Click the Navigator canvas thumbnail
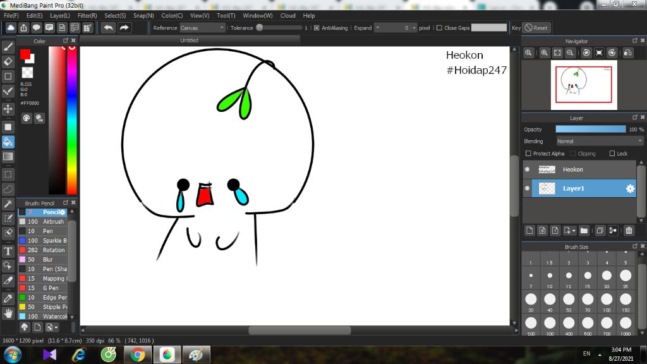647x364 pixels. pyautogui.click(x=584, y=85)
